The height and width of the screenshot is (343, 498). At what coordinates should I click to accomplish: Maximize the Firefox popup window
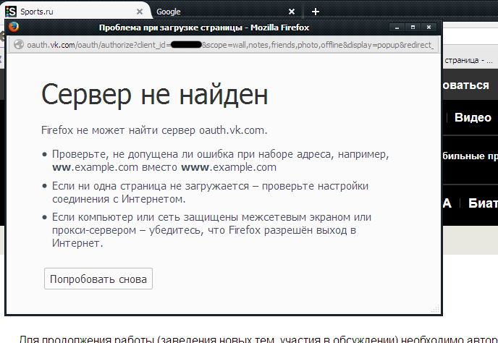(413, 27)
